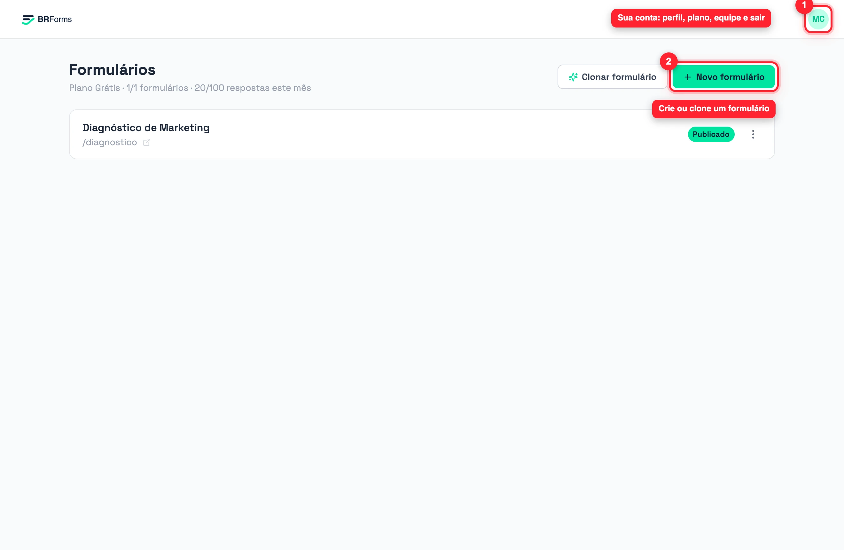
Task: Click the Publicado status badge
Action: 711,134
